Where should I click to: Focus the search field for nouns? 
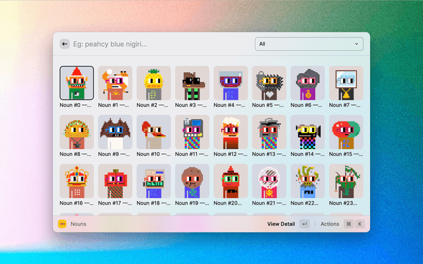(159, 44)
